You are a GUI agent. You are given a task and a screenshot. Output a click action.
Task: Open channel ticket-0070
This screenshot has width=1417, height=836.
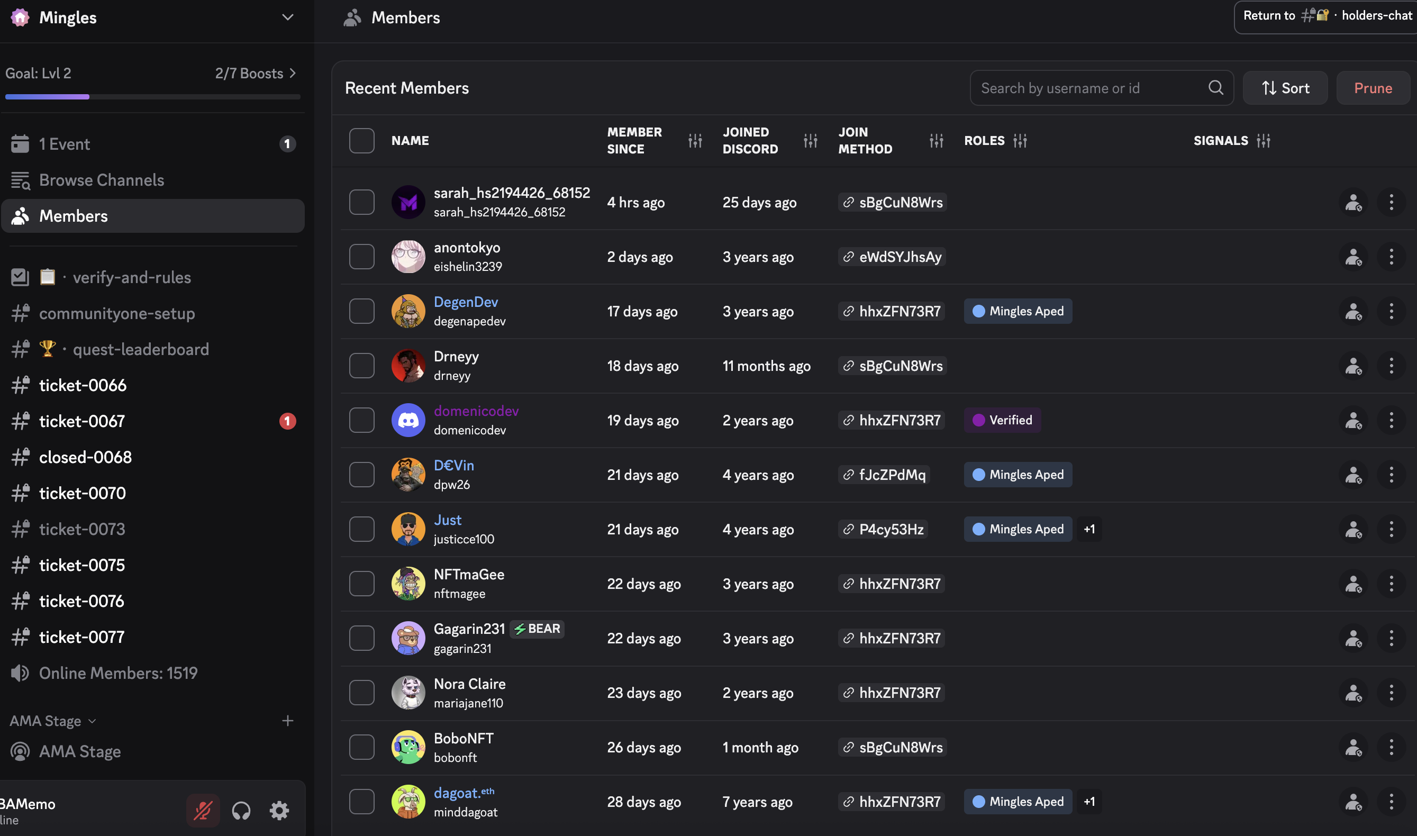click(152, 493)
